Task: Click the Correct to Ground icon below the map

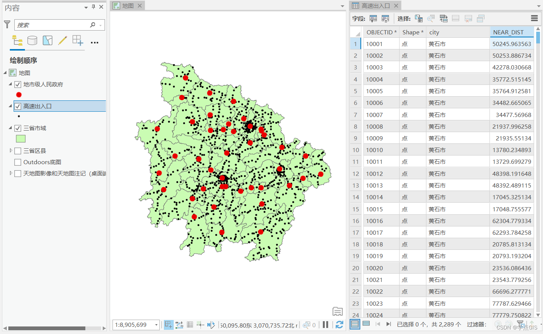Action: click(211, 325)
